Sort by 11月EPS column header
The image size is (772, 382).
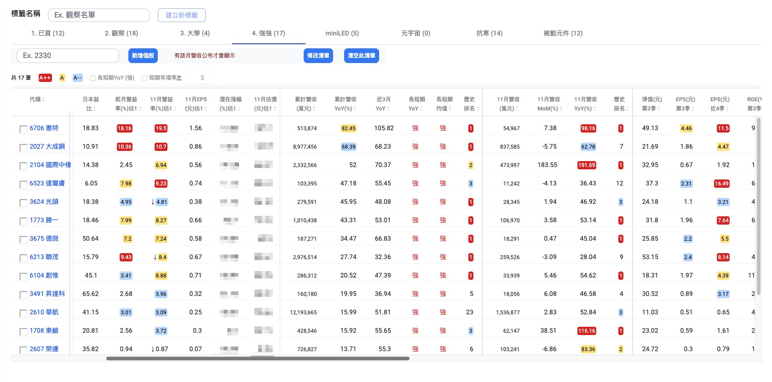coord(196,104)
